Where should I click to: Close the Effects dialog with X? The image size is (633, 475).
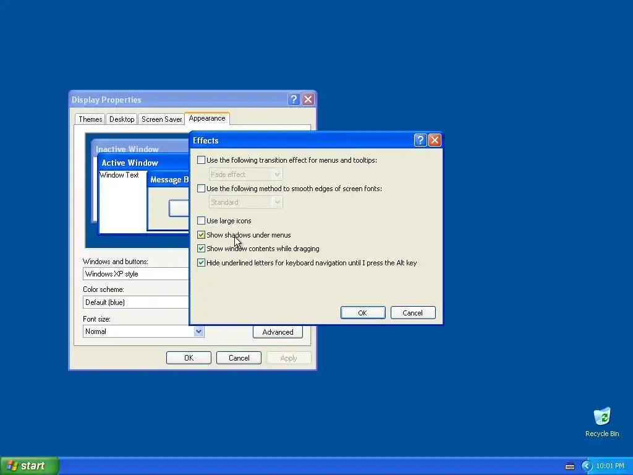[435, 140]
